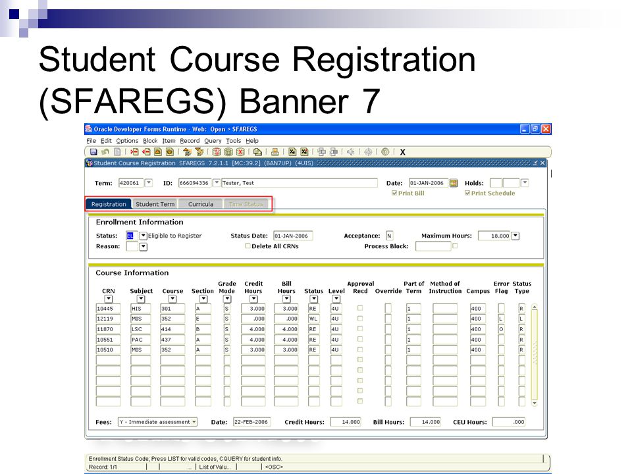The width and height of the screenshot is (632, 474).
Task: Click the Status Date field 01-JAN-2006
Action: [x=293, y=236]
